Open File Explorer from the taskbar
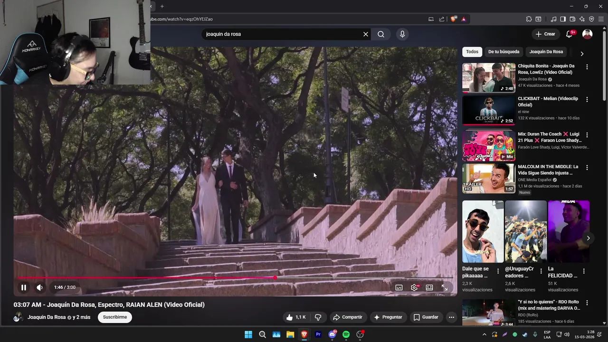Image resolution: width=608 pixels, height=342 pixels. [290, 334]
